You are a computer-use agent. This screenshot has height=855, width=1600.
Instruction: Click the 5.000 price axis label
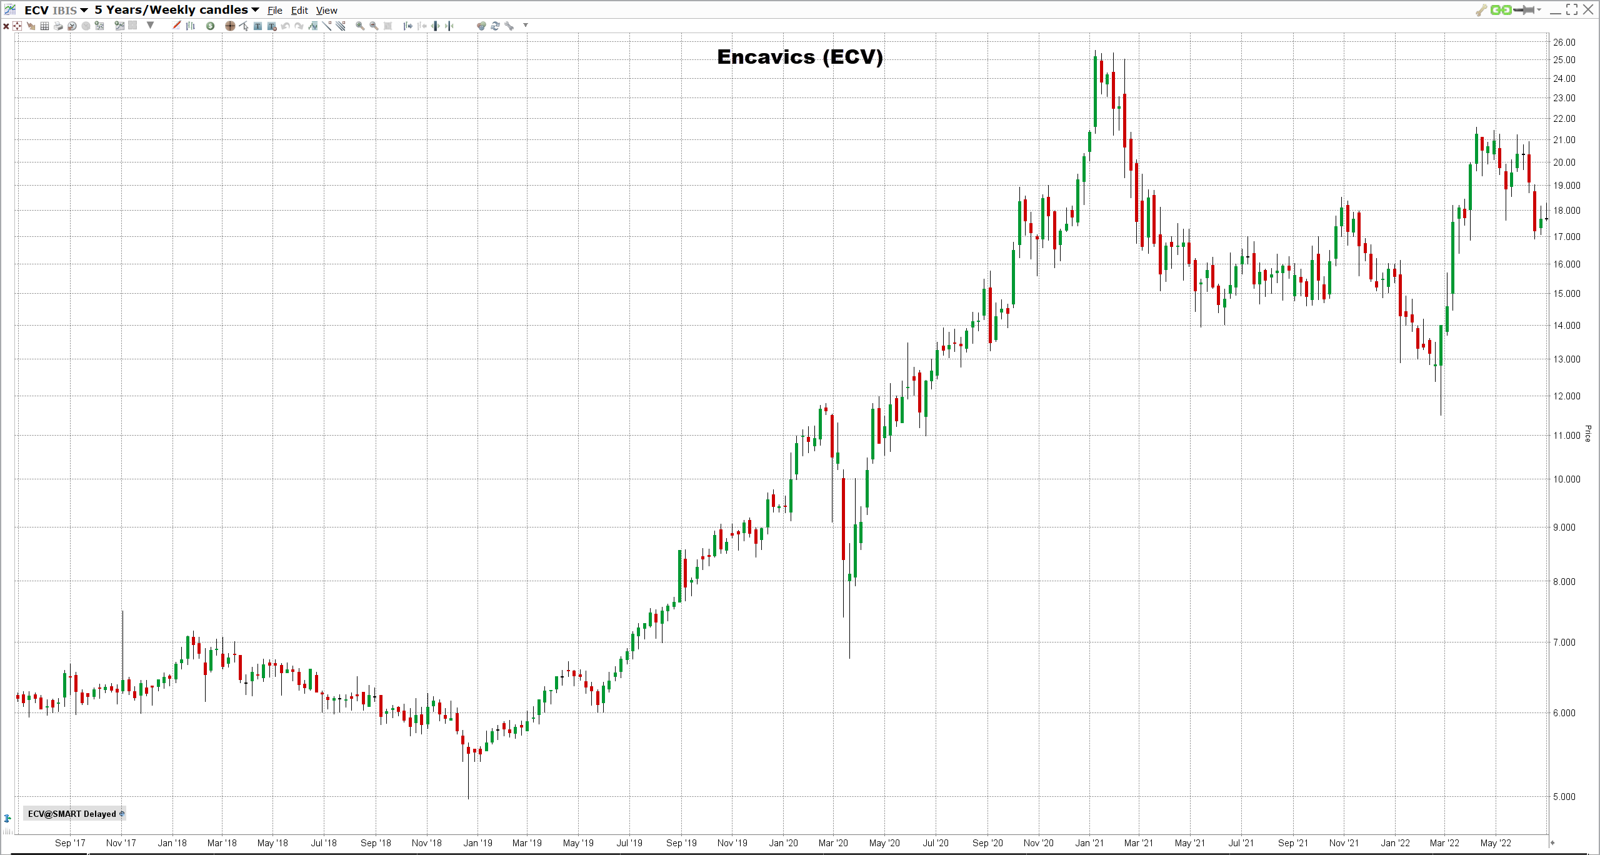pyautogui.click(x=1564, y=797)
